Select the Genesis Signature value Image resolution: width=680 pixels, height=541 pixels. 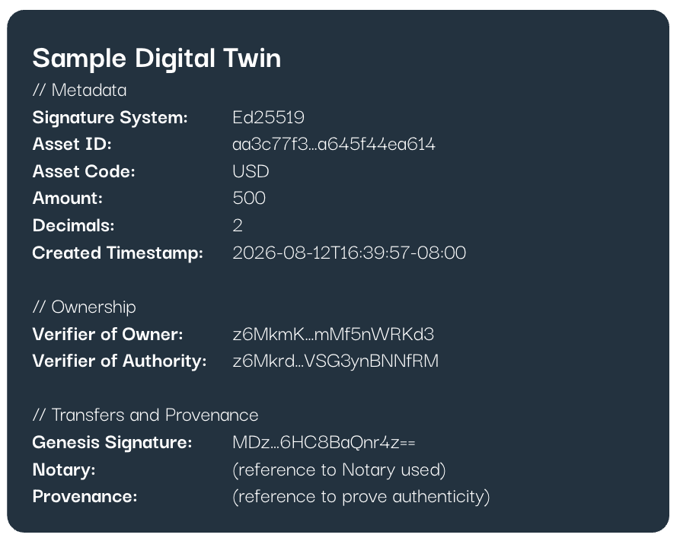[x=324, y=442]
